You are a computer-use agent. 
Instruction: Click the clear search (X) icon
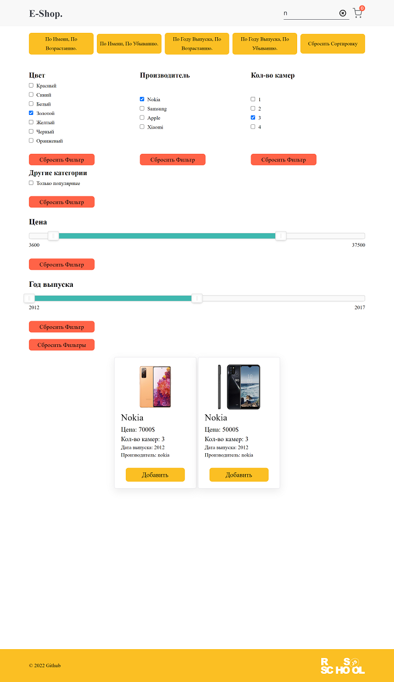[343, 13]
